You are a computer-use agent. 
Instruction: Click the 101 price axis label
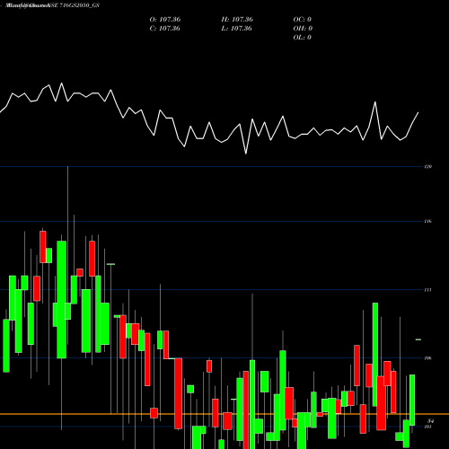tap(428, 427)
